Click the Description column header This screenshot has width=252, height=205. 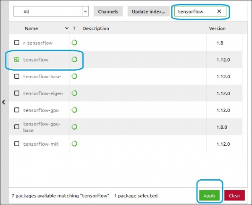point(96,29)
